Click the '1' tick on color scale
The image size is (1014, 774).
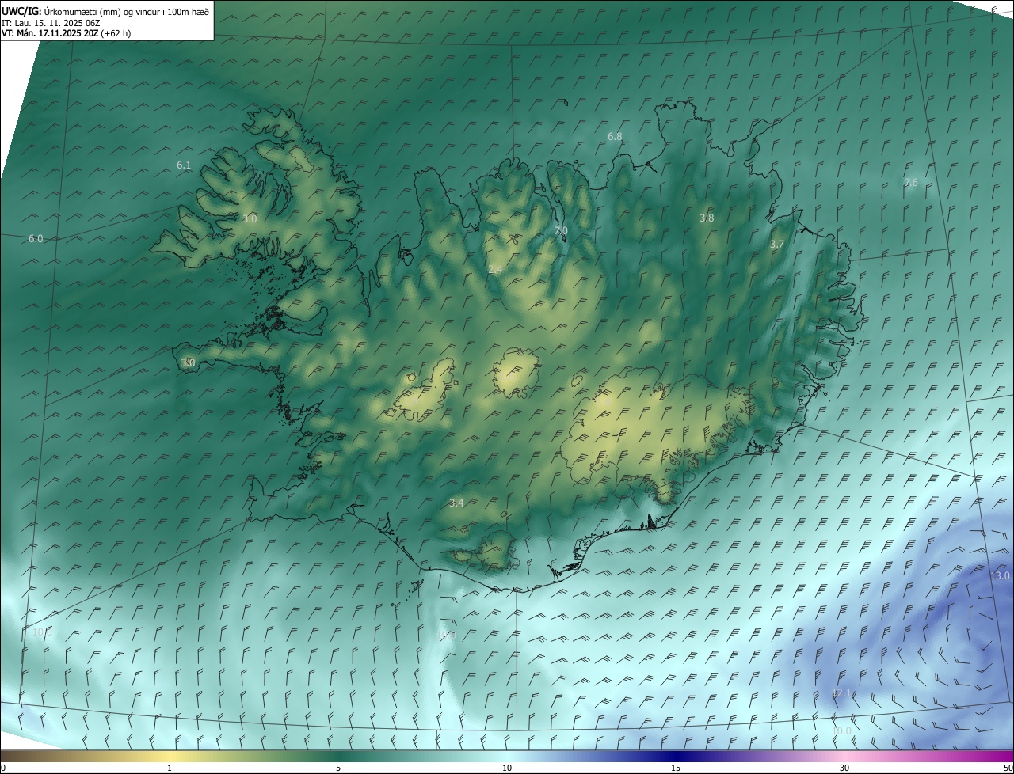[170, 768]
